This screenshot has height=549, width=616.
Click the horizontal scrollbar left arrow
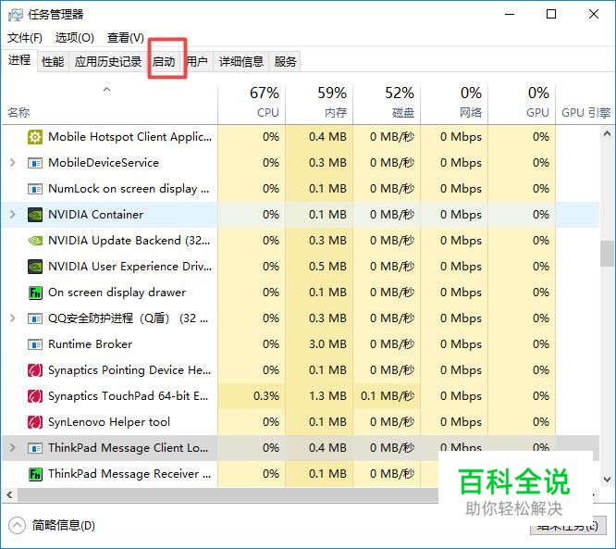(9, 495)
